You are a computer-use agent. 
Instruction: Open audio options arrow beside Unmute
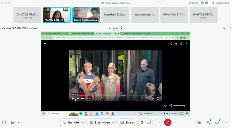click(82, 122)
